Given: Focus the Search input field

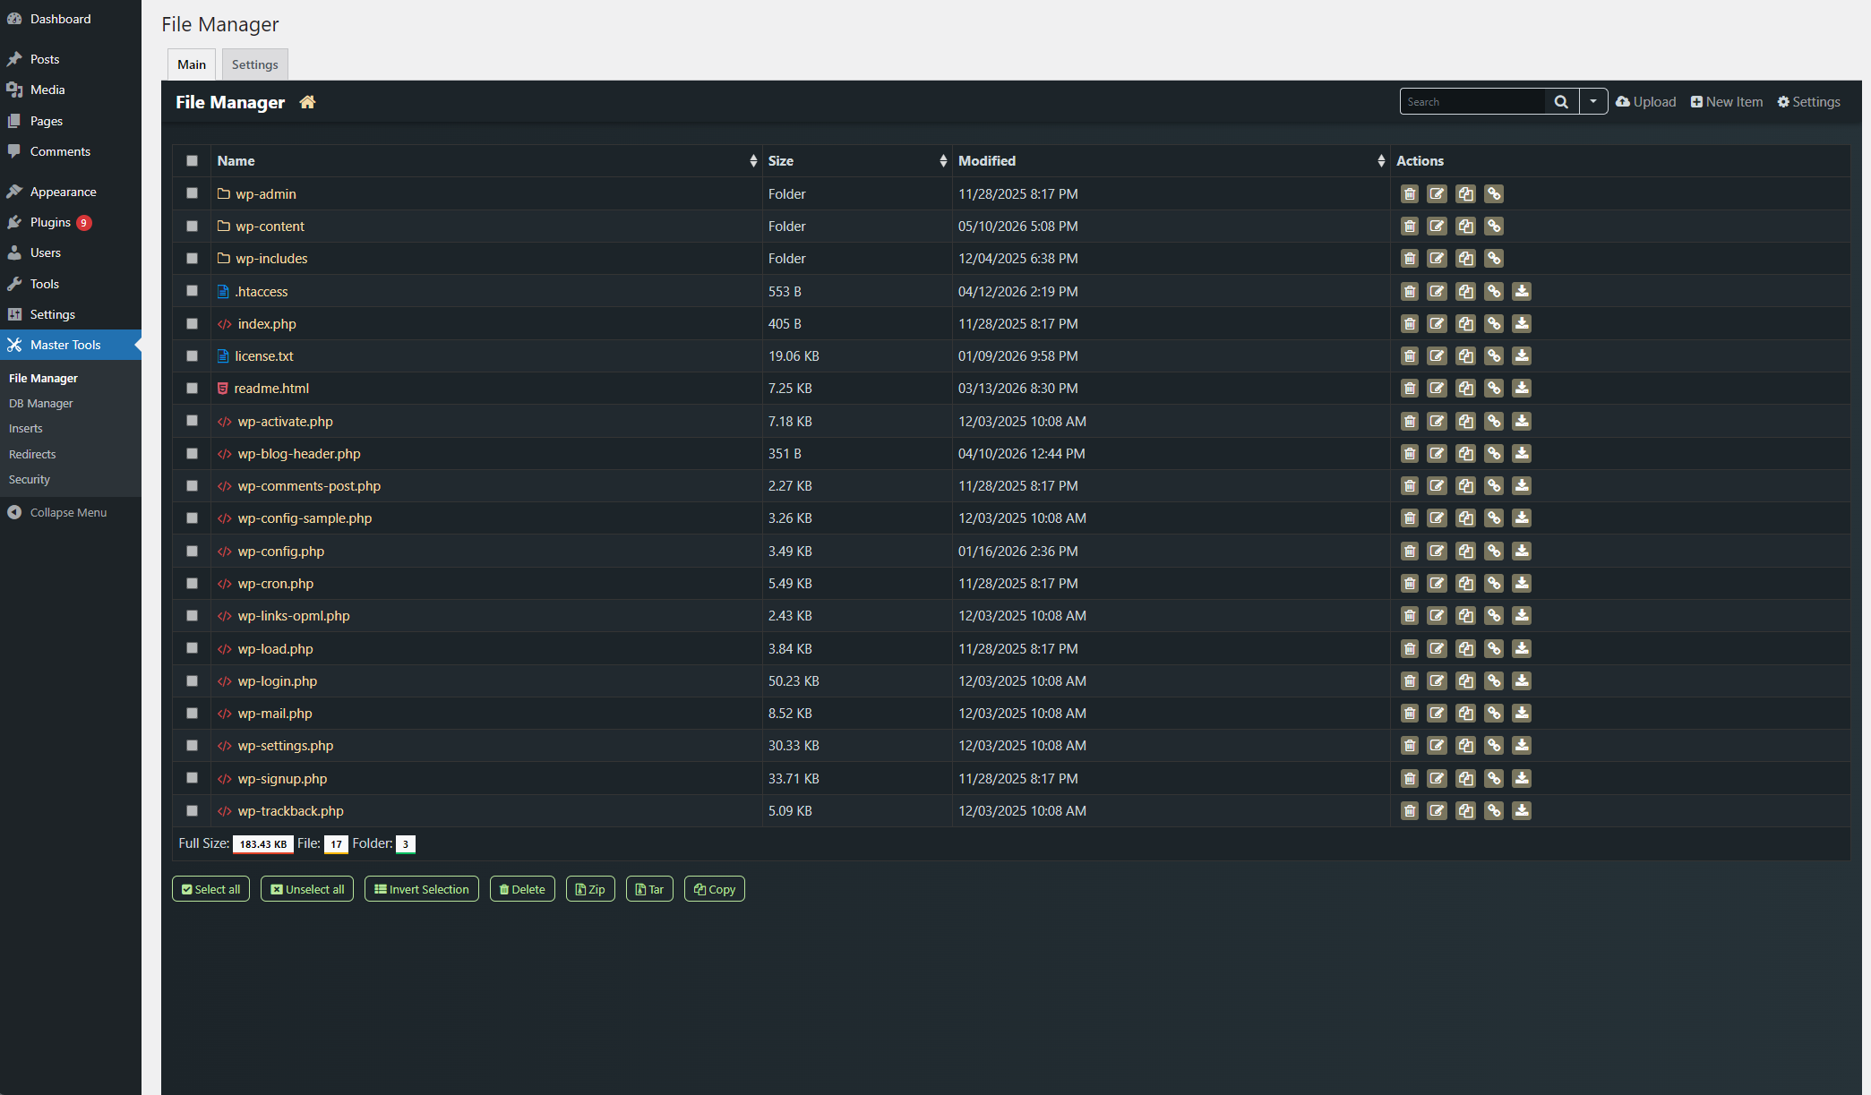Looking at the screenshot, I should point(1472,102).
